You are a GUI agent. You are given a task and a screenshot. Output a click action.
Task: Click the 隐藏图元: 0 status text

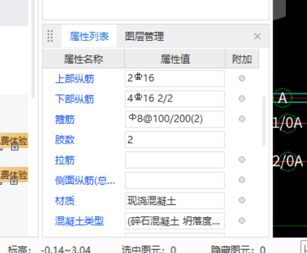pyautogui.click(x=238, y=249)
